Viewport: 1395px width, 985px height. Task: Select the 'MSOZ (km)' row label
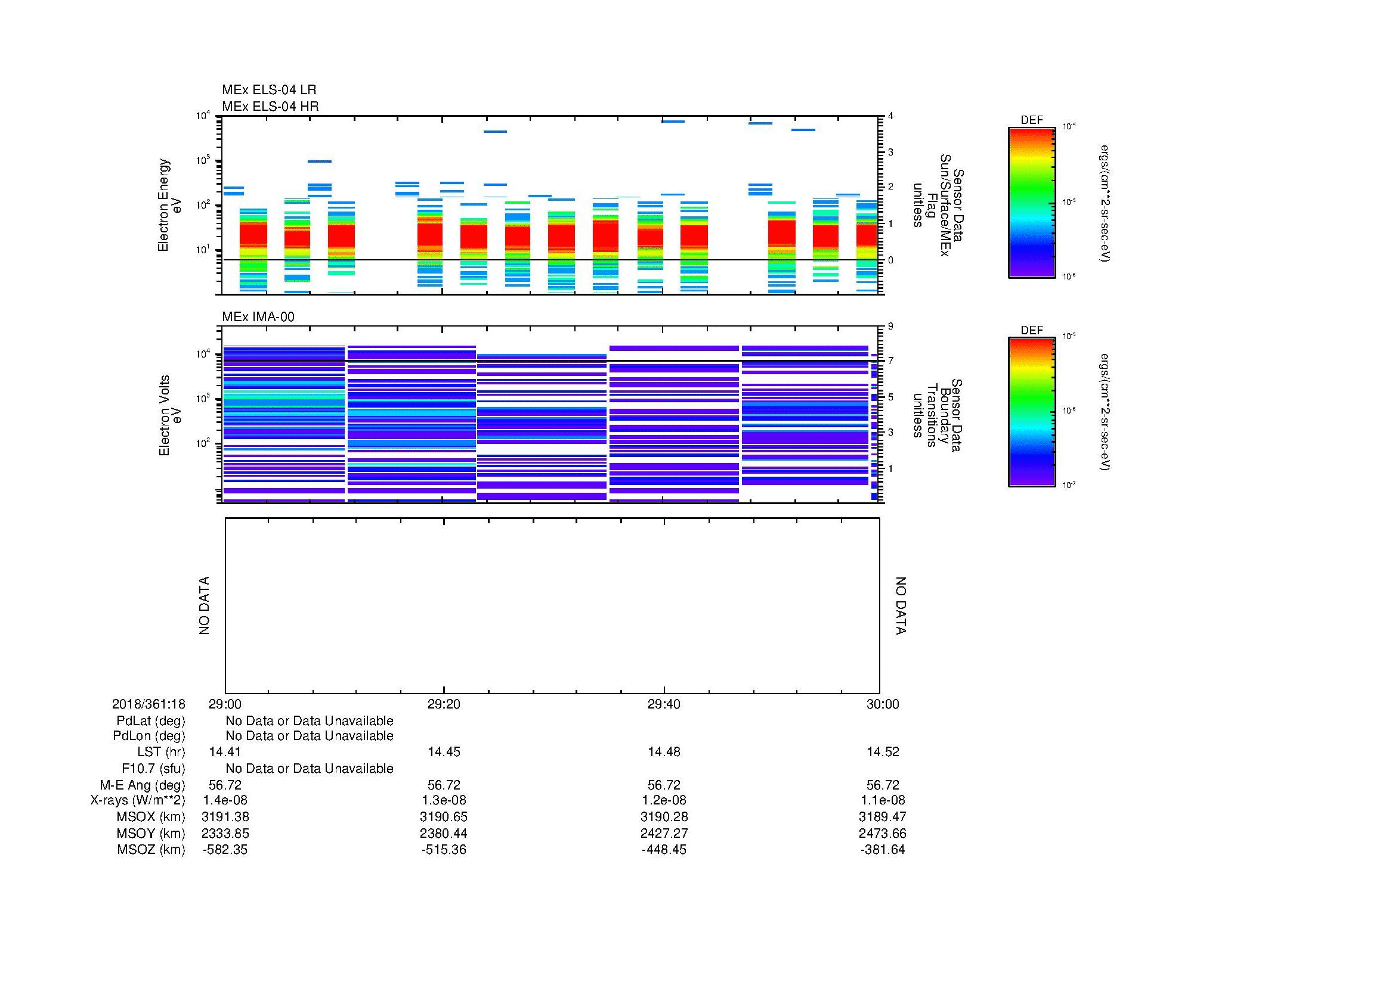click(x=151, y=850)
